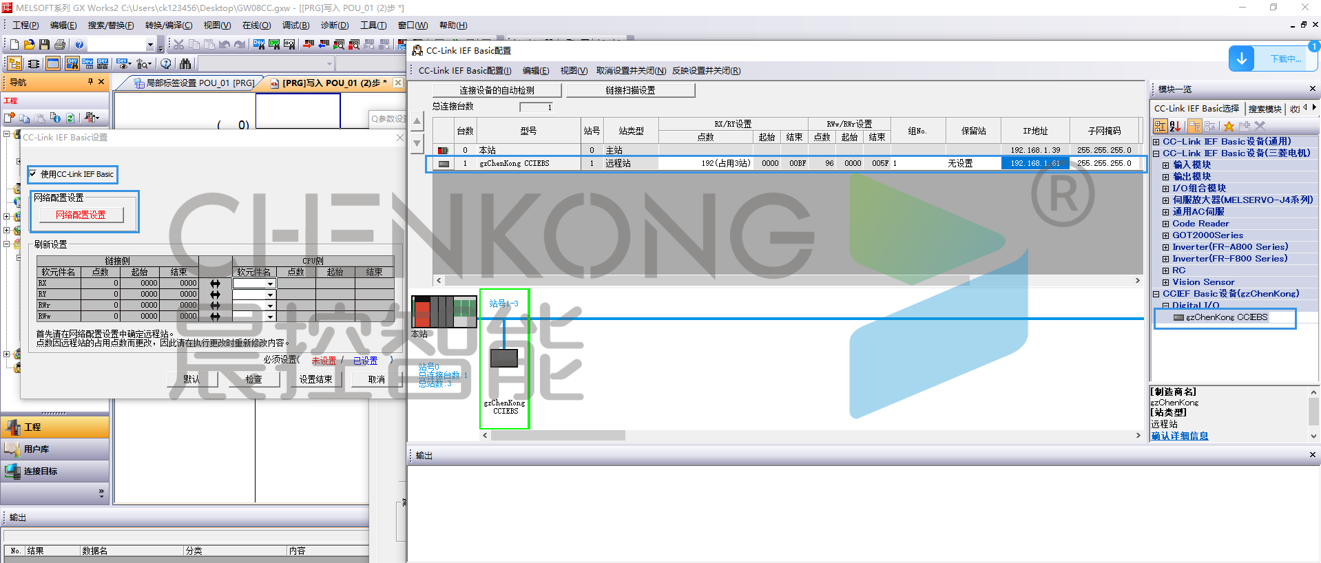The width and height of the screenshot is (1321, 563).
Task: Switch to 局部标签设置 POU_01 [PRG] tab
Action: tap(194, 83)
